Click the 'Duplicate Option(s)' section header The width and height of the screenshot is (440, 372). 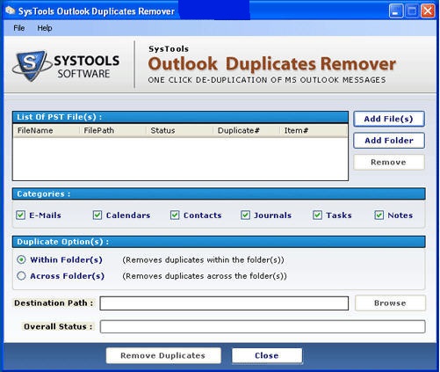pyautogui.click(x=219, y=242)
